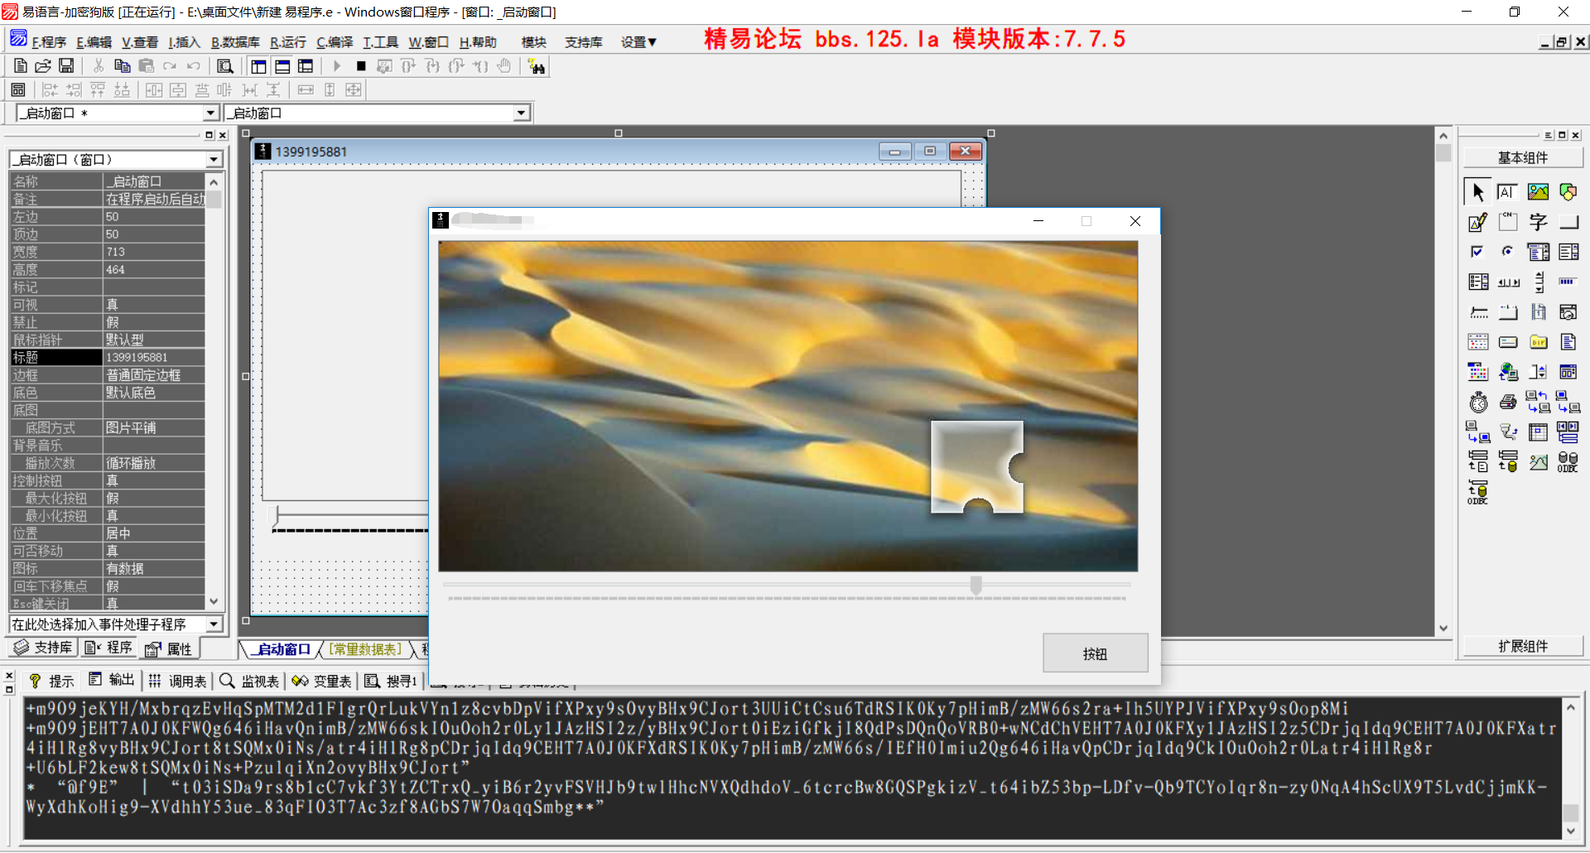Open the E.程序 menu
Image resolution: width=1590 pixels, height=853 pixels.
click(49, 42)
